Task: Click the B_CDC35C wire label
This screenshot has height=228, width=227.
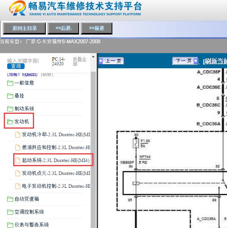Action: tap(208, 105)
